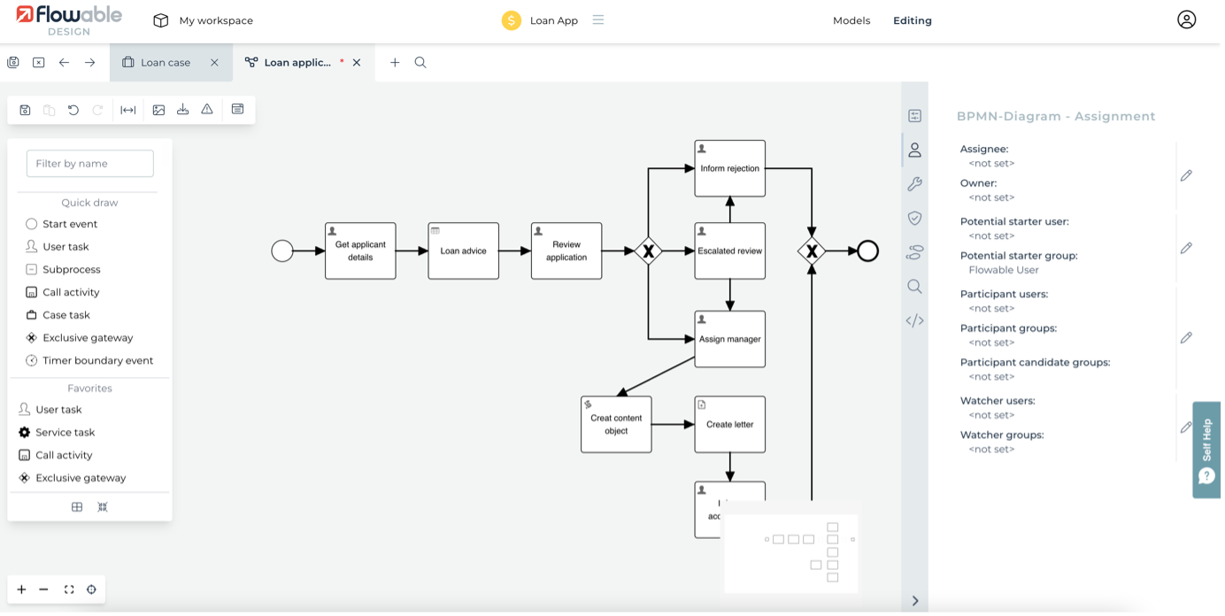
Task: Select Exclusive gateway in Quick draw
Action: [x=87, y=338]
